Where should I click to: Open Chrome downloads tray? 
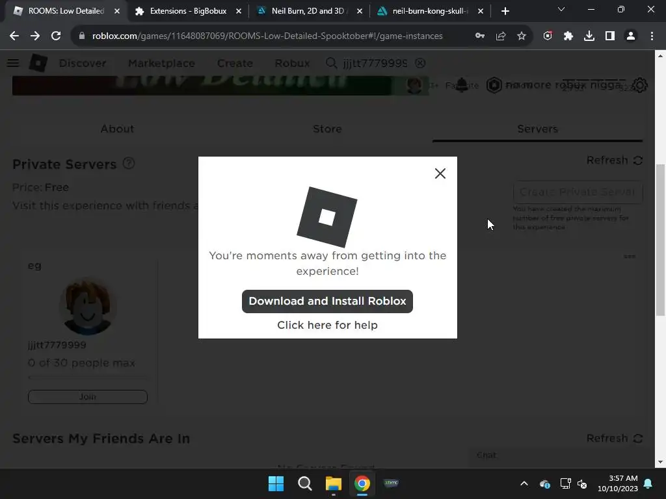click(x=589, y=36)
